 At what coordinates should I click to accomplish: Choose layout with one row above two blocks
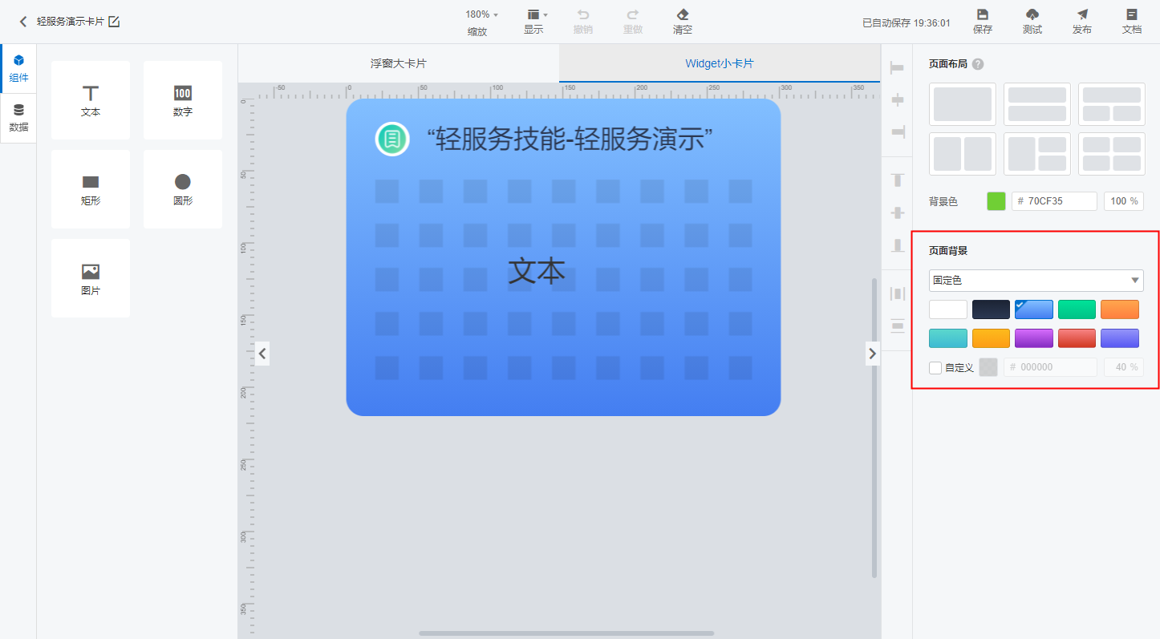[1112, 104]
